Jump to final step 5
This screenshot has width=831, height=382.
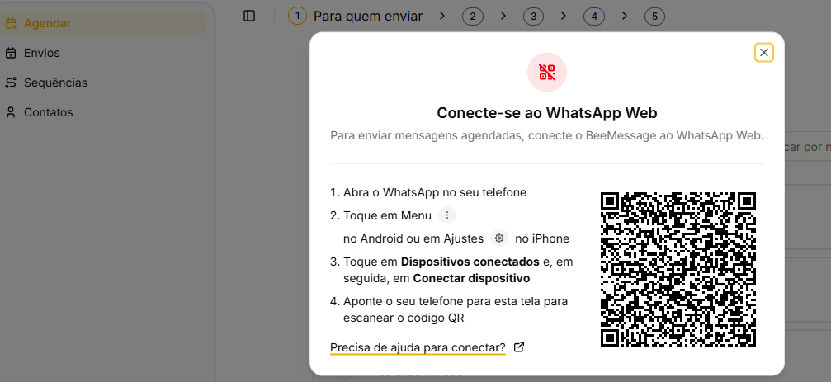point(654,17)
